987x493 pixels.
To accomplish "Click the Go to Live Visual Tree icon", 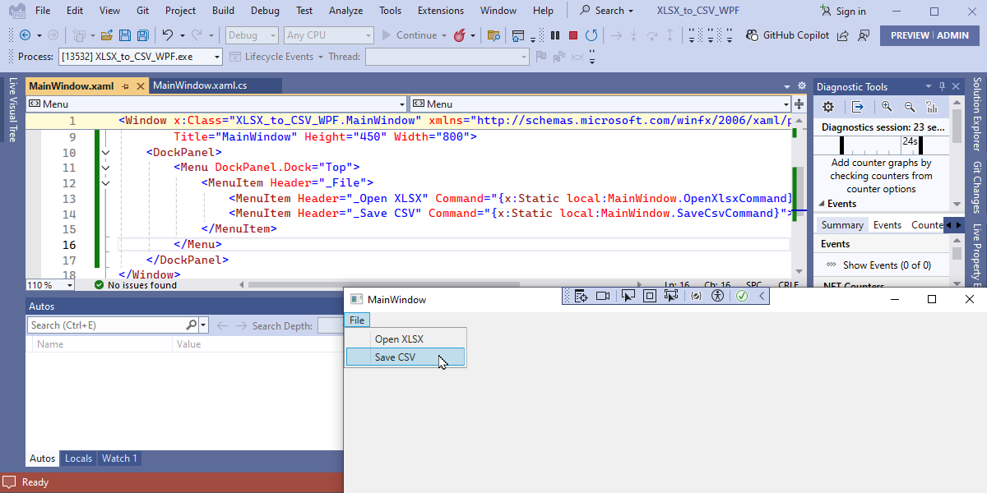I will coord(581,296).
